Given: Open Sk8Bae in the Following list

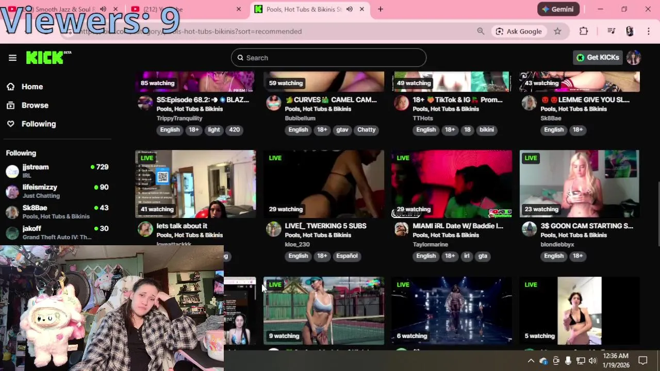Looking at the screenshot, I should pyautogui.click(x=57, y=212).
